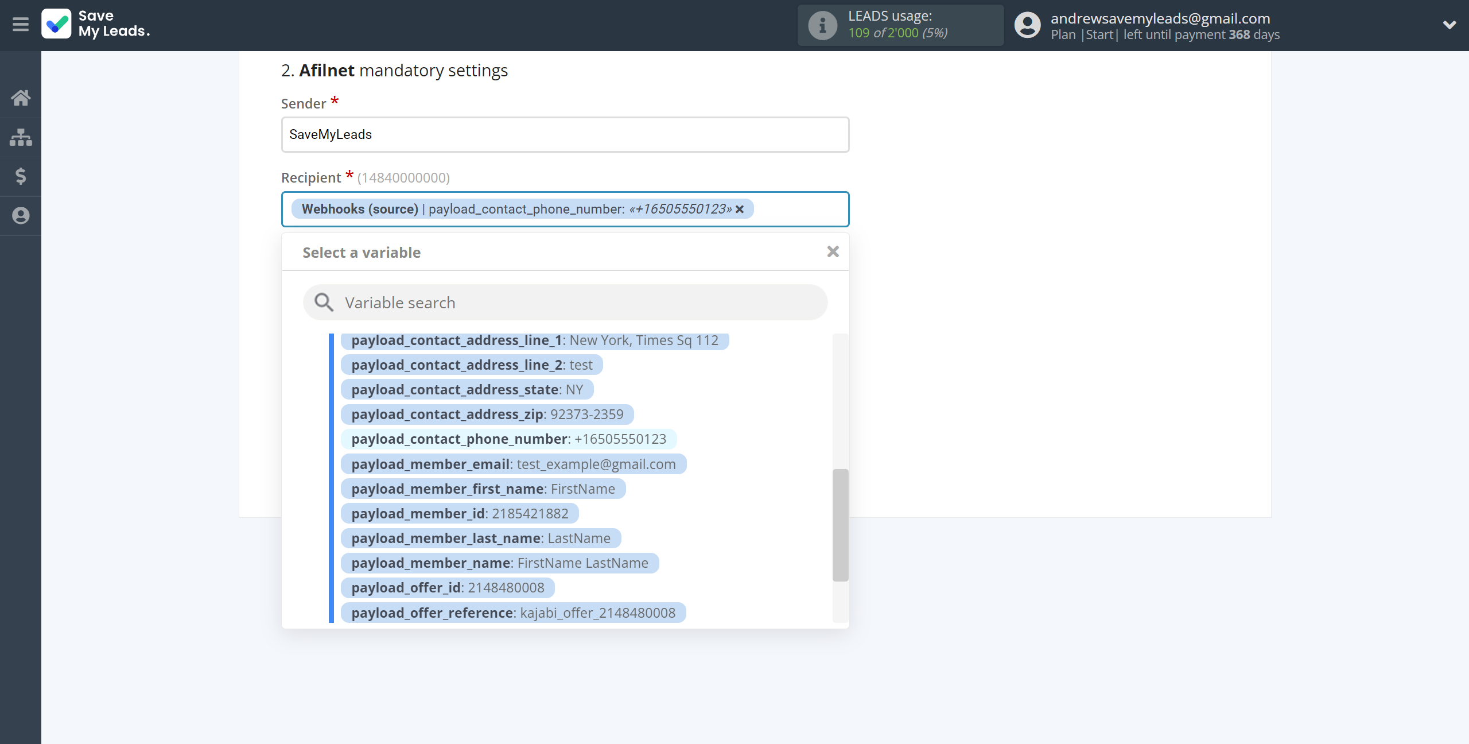Image resolution: width=1469 pixels, height=744 pixels.
Task: Select payload_member_id variable
Action: pos(460,513)
